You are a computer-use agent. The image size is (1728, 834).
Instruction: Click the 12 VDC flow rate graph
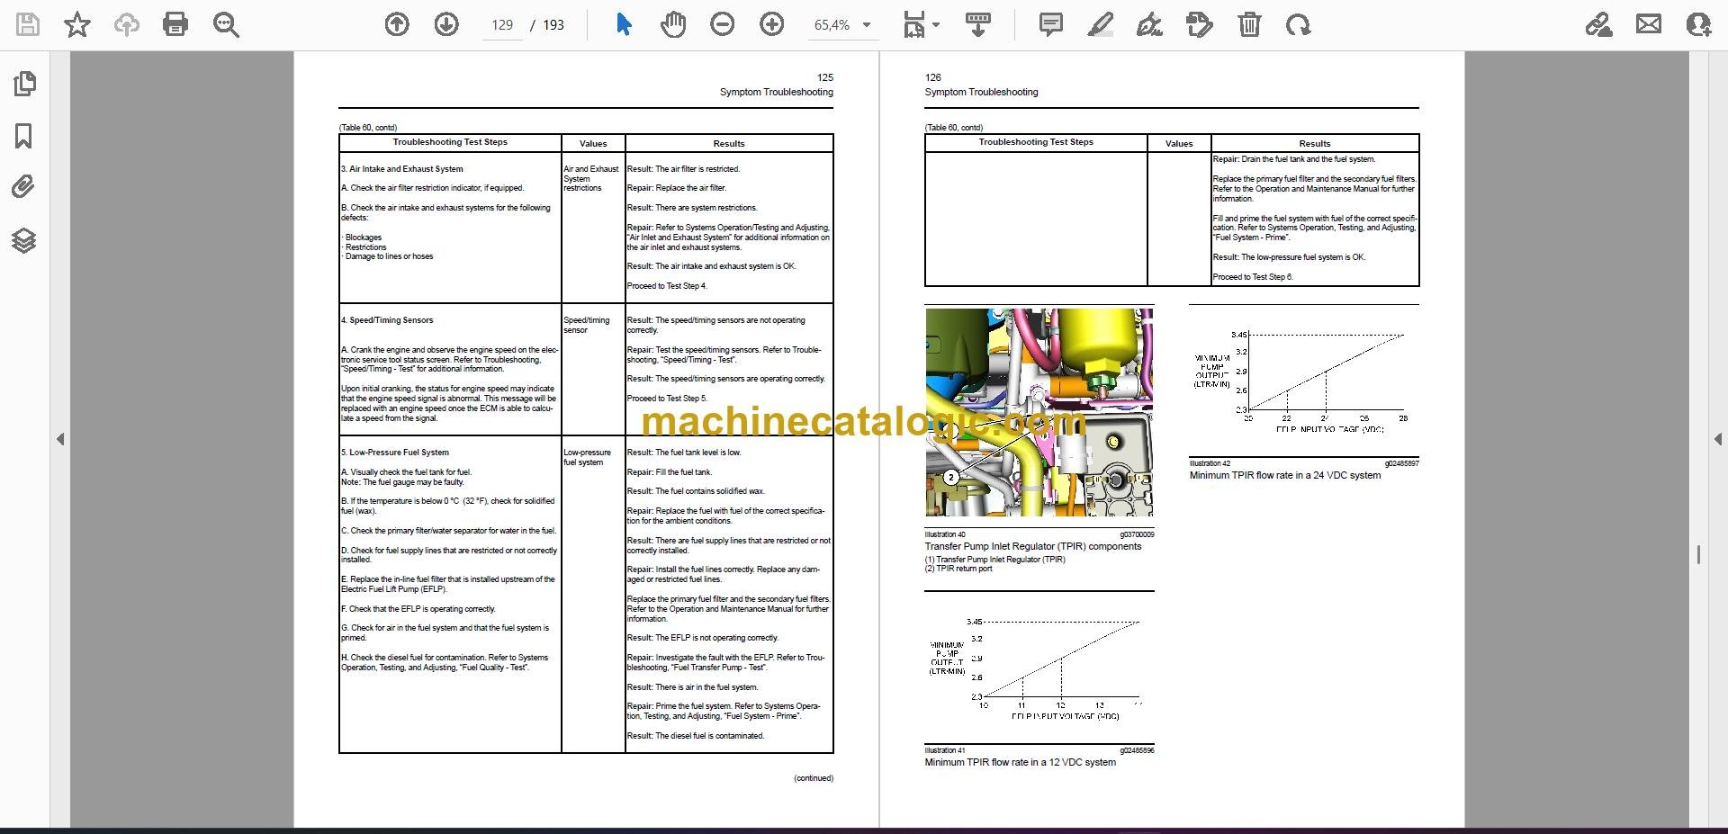coord(1039,668)
